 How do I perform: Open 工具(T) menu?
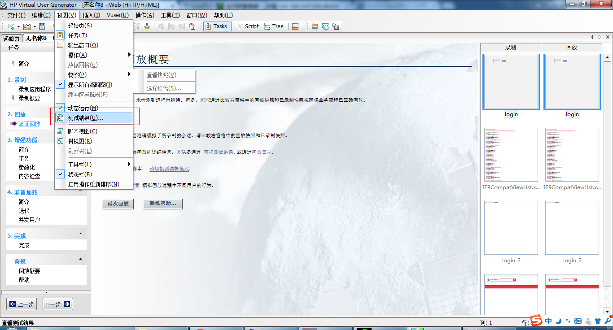171,15
